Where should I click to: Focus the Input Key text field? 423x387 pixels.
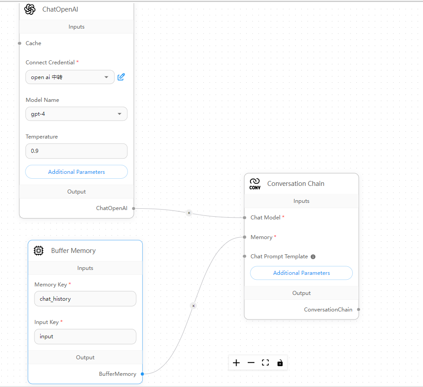85,337
